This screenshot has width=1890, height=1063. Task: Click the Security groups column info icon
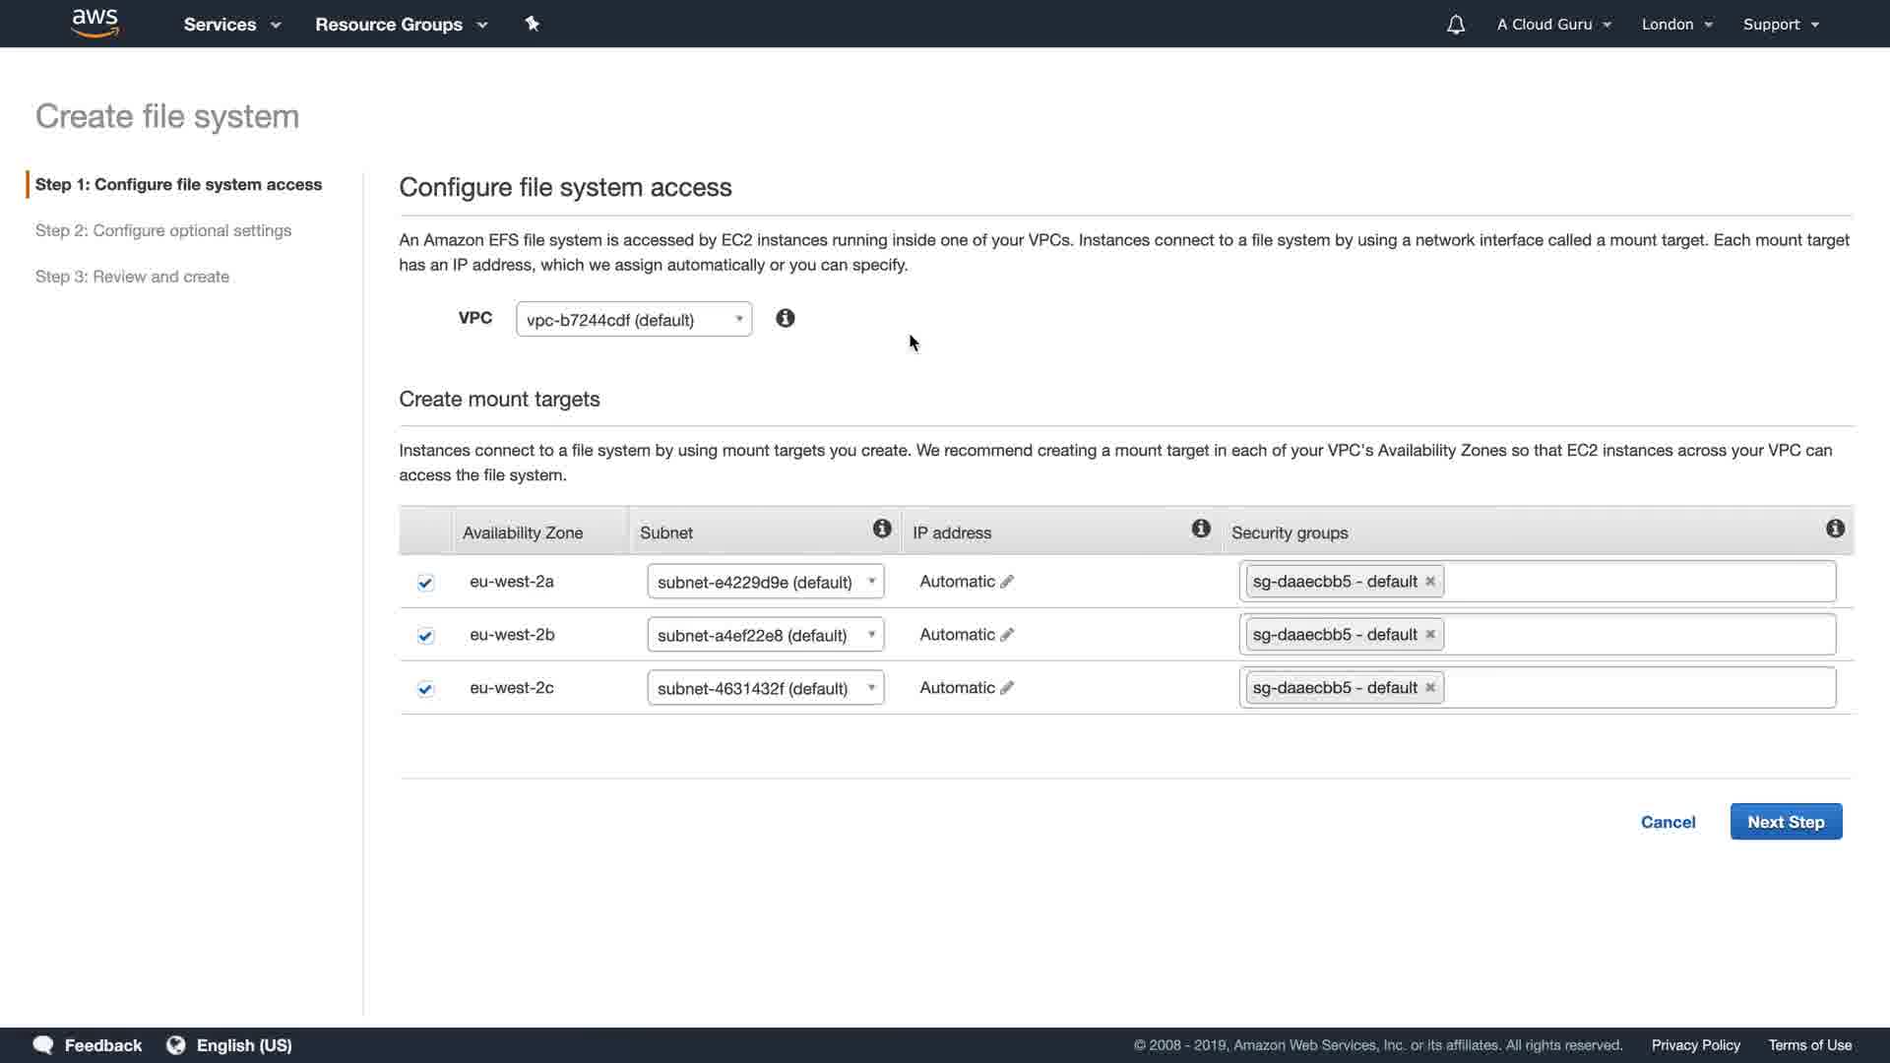(1834, 529)
